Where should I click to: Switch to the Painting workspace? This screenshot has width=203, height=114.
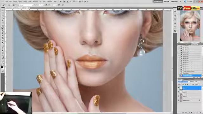pos(174,2)
